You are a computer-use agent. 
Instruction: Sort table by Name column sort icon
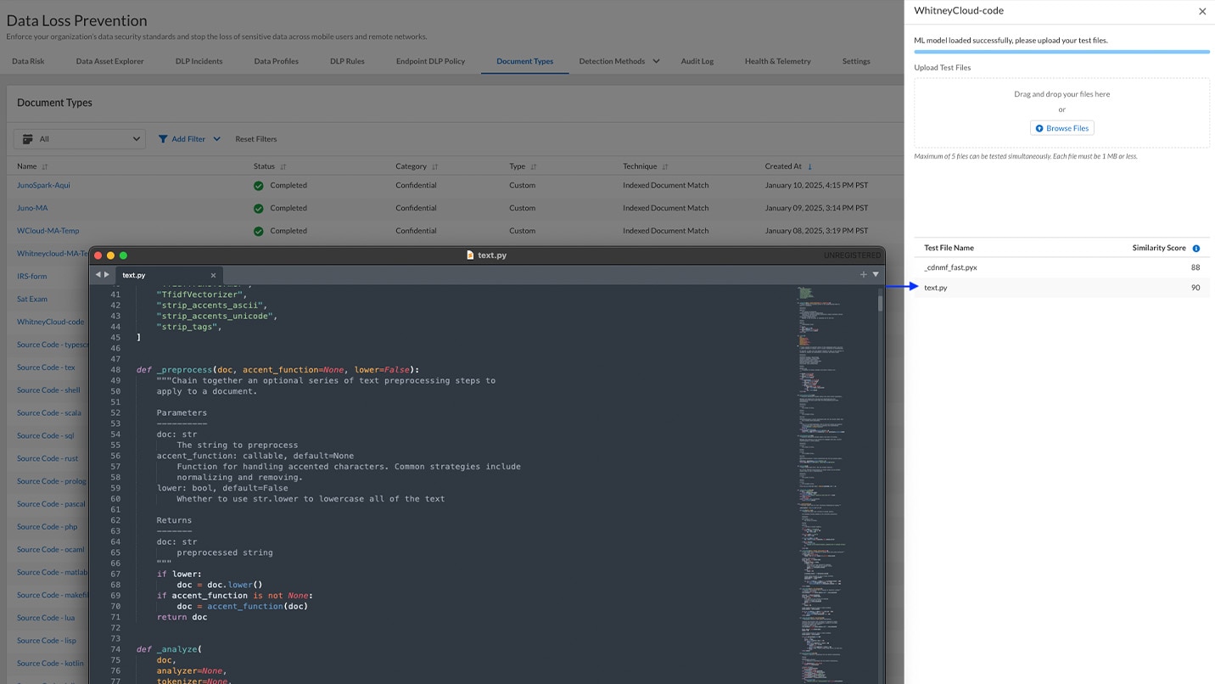coord(45,167)
